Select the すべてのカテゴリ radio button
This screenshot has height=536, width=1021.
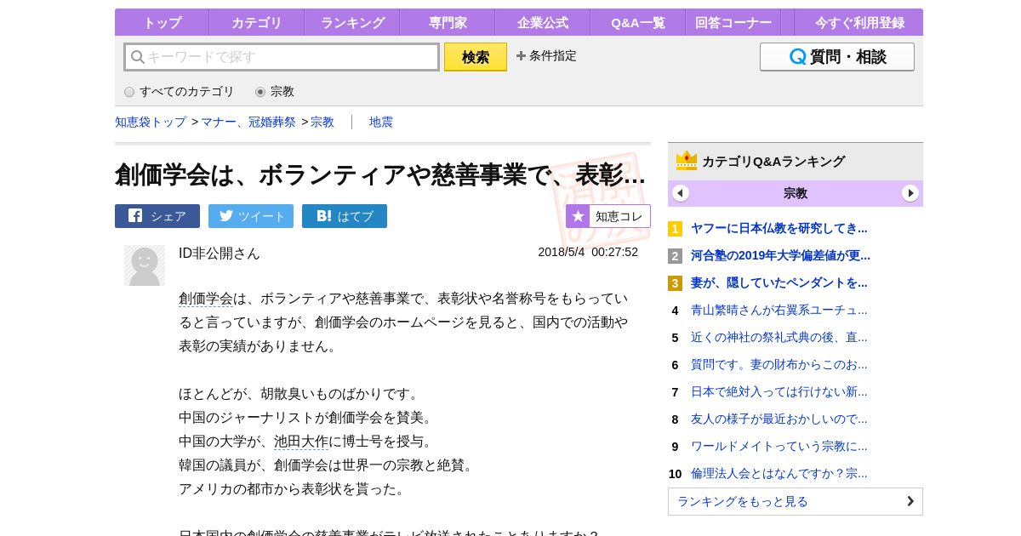129,92
